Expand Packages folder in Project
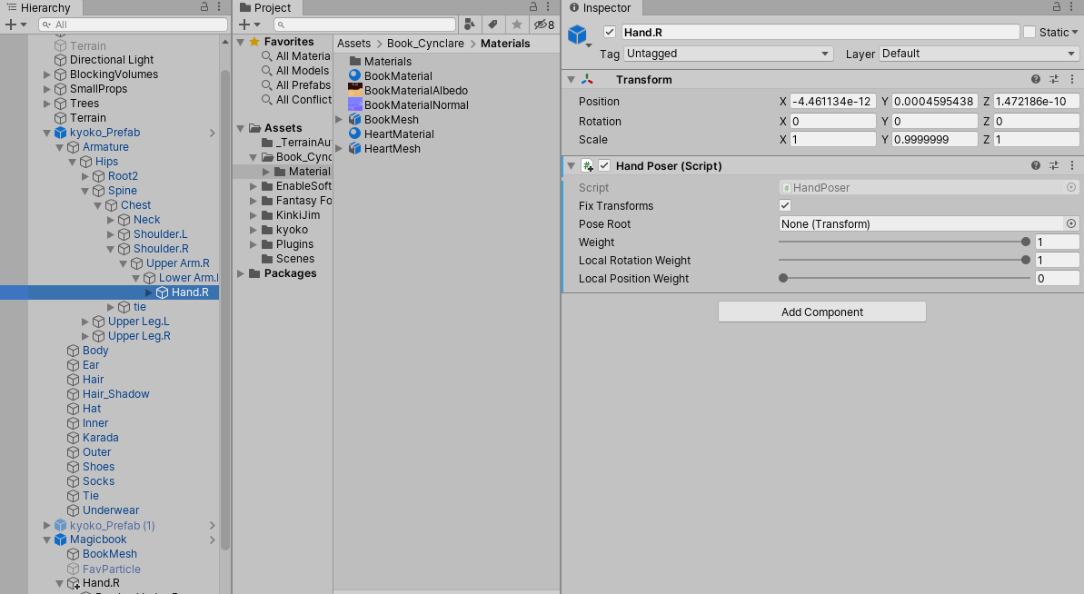 [x=241, y=273]
